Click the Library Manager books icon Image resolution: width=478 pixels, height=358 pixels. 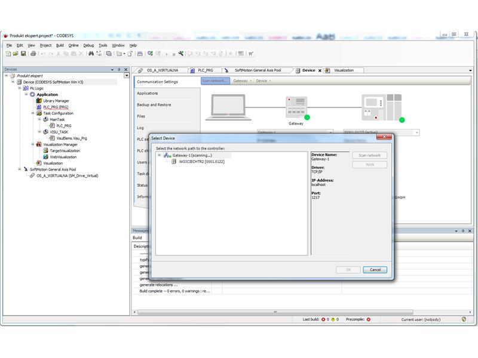click(x=39, y=101)
